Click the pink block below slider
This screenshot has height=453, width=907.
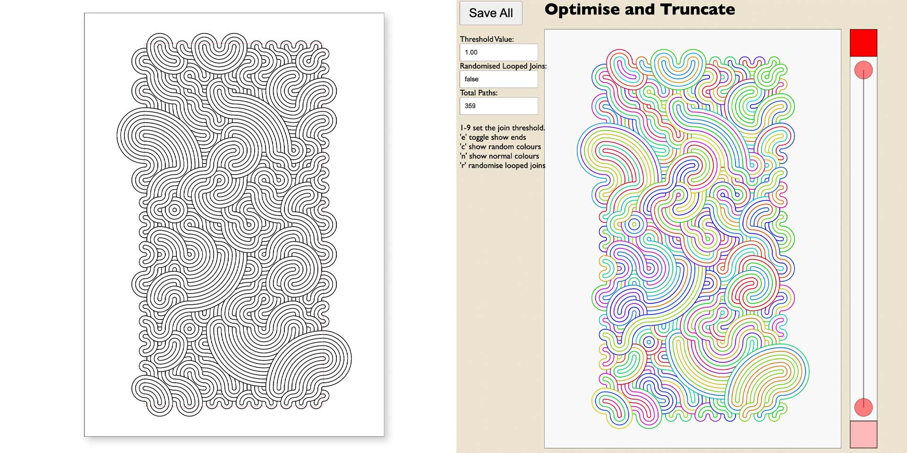click(x=864, y=434)
